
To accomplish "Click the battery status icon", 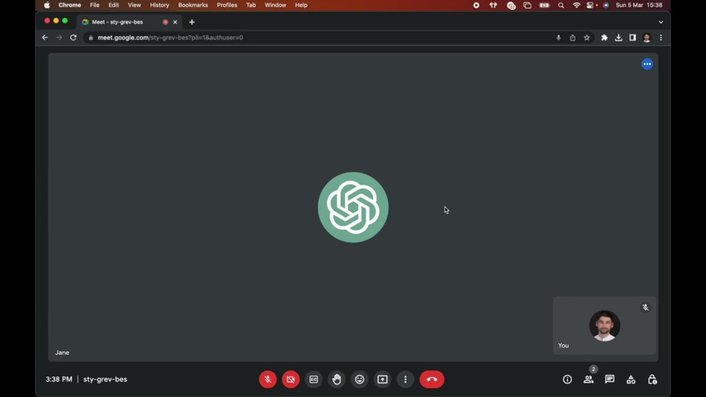I will [545, 5].
